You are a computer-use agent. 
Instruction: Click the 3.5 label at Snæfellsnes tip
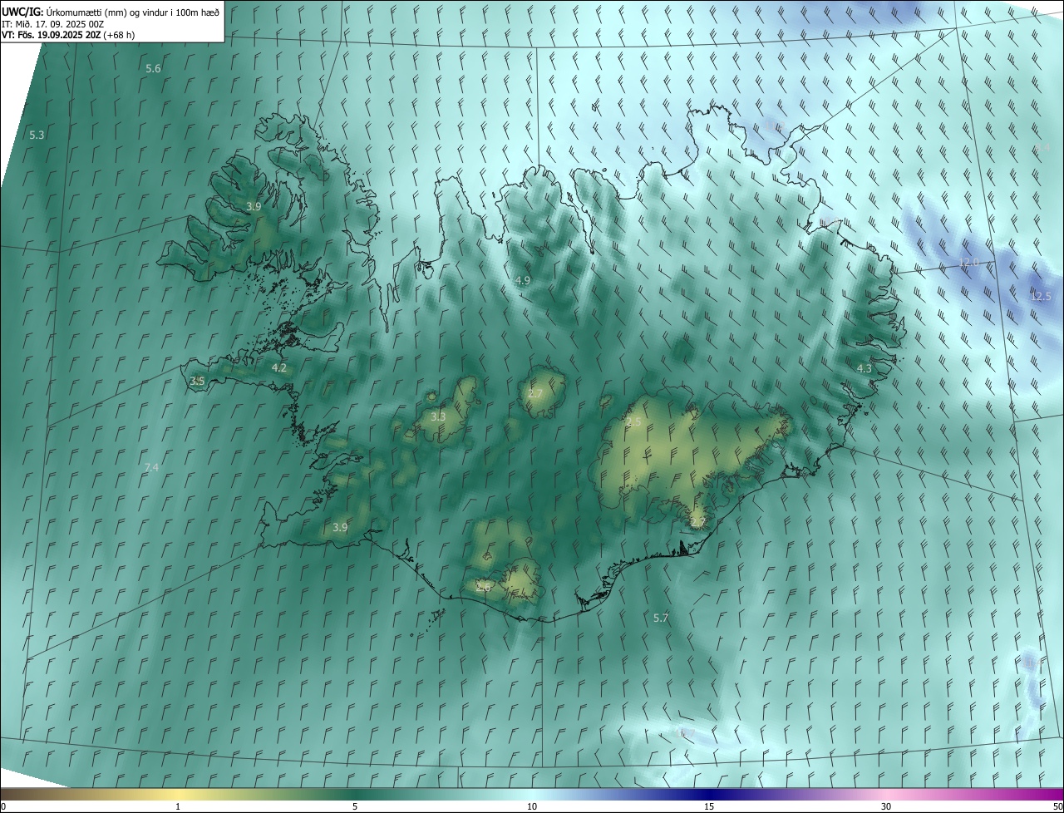pyautogui.click(x=197, y=381)
